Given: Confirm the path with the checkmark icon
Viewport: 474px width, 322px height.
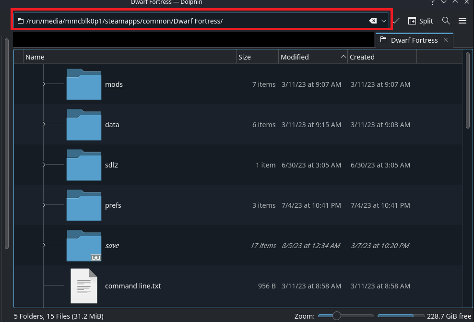Looking at the screenshot, I should 396,21.
